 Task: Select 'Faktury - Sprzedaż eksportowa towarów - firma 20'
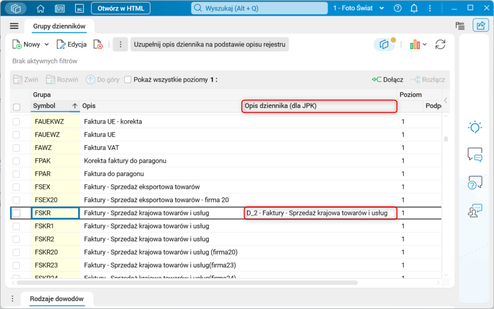point(162,200)
